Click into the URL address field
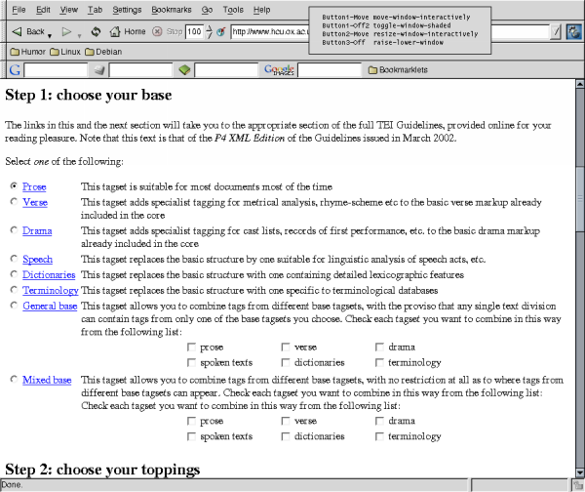Image resolution: width=585 pixels, height=492 pixels. (x=273, y=31)
